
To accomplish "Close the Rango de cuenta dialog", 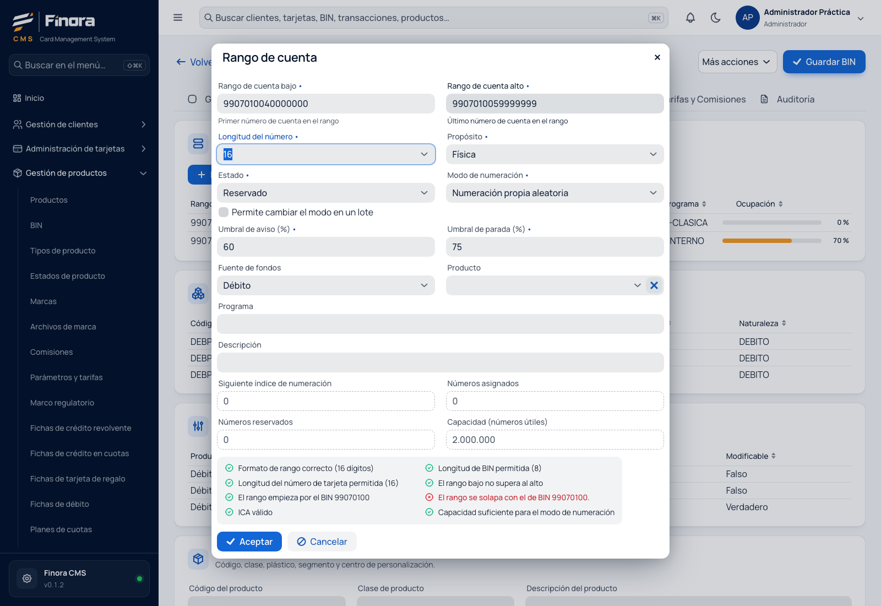I will point(657,57).
